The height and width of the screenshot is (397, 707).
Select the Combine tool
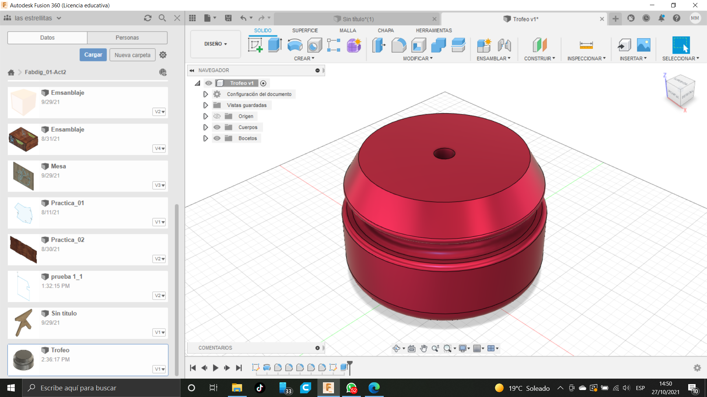coord(439,45)
